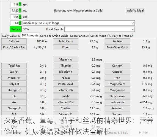Click the 422.4 mg potassium value
The height and width of the screenshot is (137, 157).
(146, 102)
